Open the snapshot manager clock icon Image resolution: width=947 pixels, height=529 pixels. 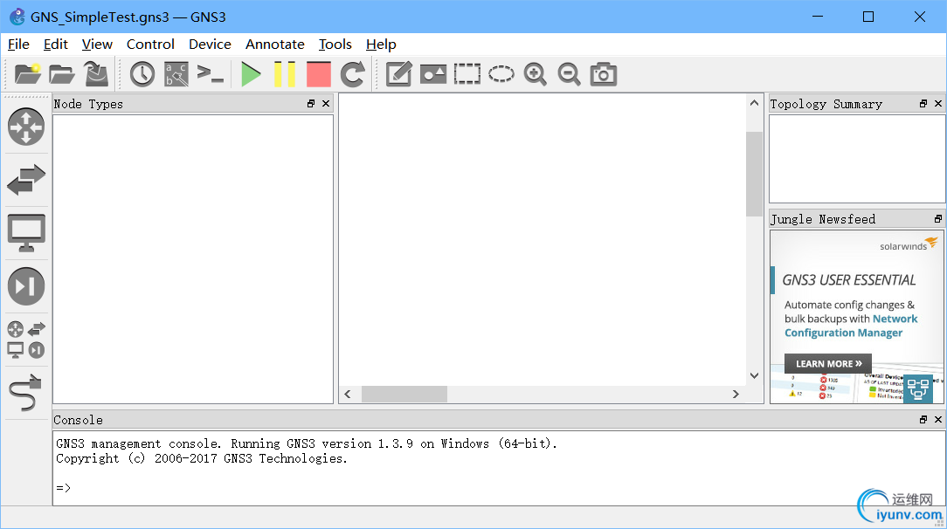[142, 74]
